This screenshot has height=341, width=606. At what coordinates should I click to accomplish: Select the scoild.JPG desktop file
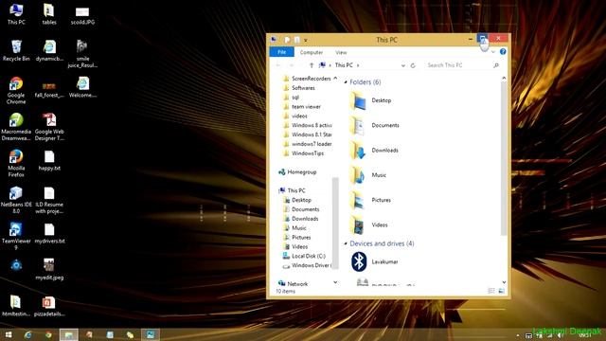coord(82,14)
